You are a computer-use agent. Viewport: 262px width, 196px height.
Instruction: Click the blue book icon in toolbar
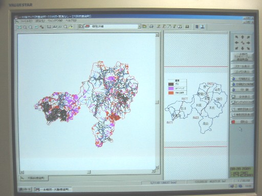197,27
